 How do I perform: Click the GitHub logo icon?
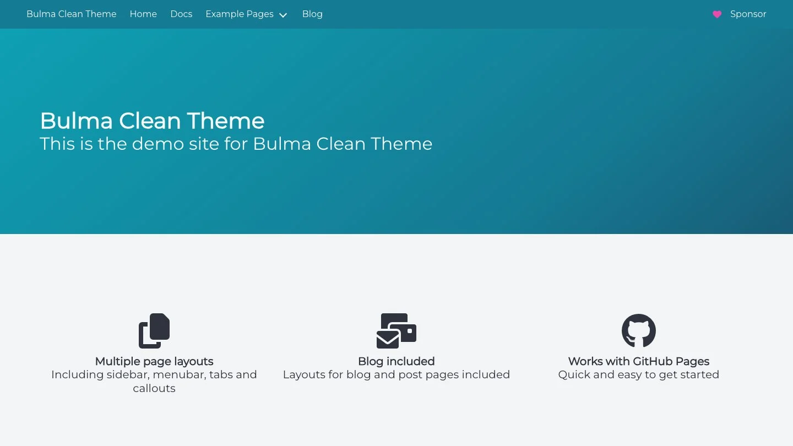(x=639, y=331)
